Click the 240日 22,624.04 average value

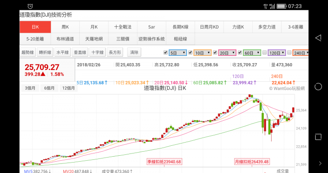(283, 83)
